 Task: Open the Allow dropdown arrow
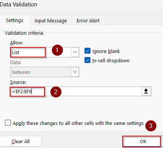tap(75, 52)
